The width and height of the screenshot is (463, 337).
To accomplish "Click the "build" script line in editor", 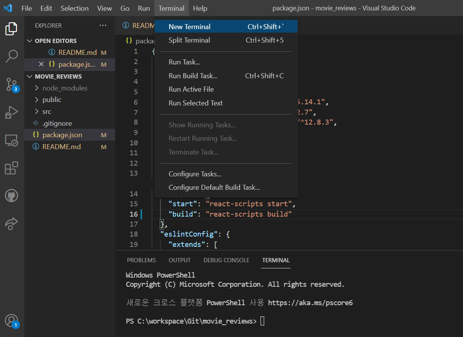I will click(230, 214).
